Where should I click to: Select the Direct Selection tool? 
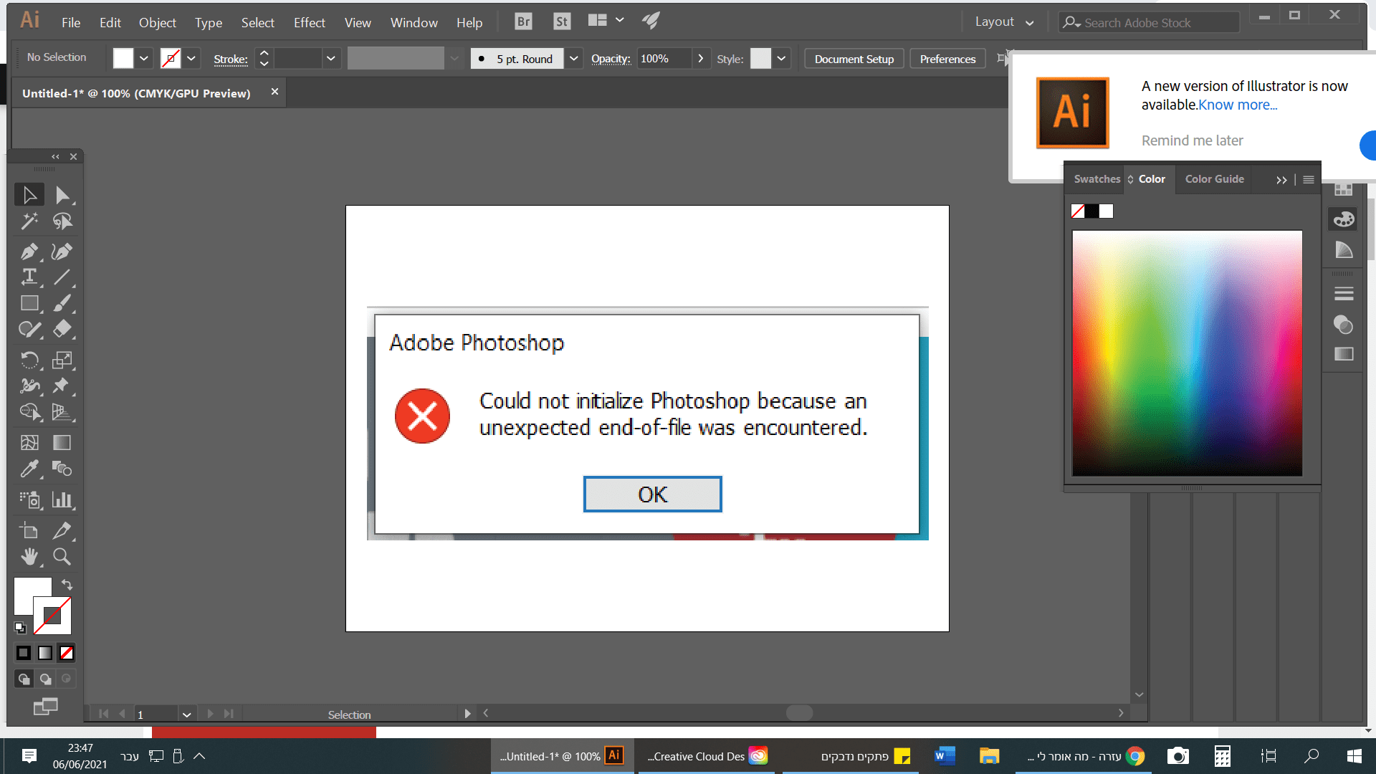[x=62, y=195]
